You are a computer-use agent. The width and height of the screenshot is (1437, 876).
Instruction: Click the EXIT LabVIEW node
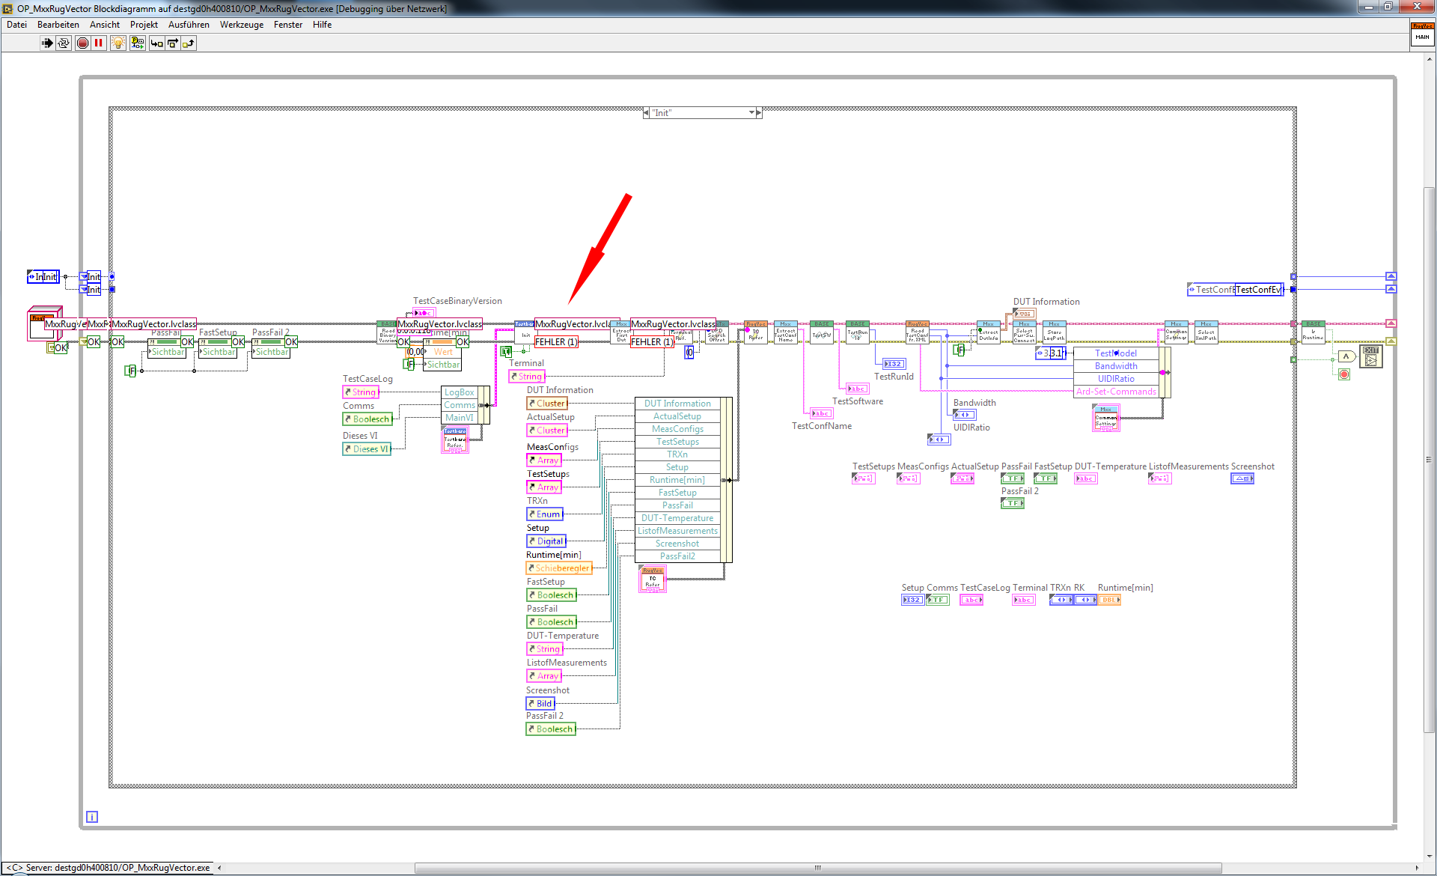1370,356
